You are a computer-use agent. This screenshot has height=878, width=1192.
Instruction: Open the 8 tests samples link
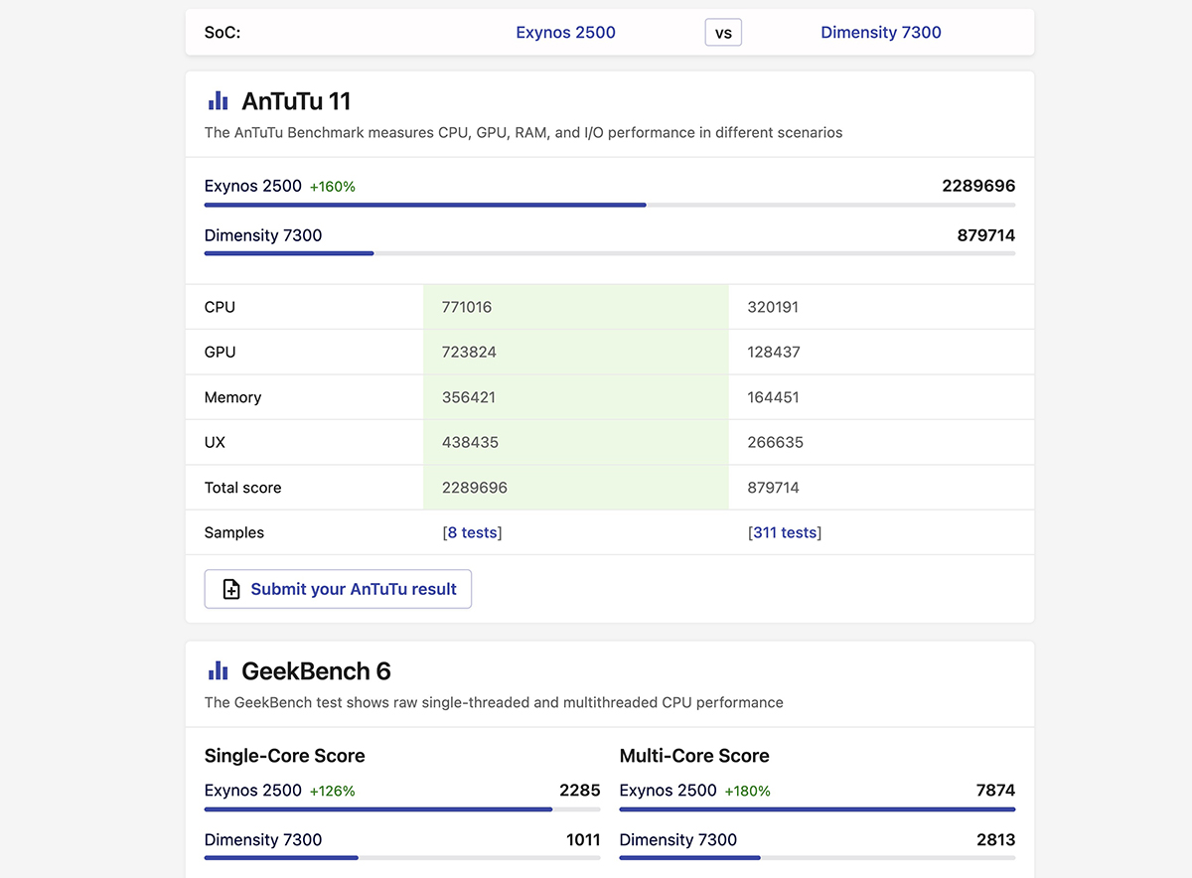pyautogui.click(x=472, y=532)
